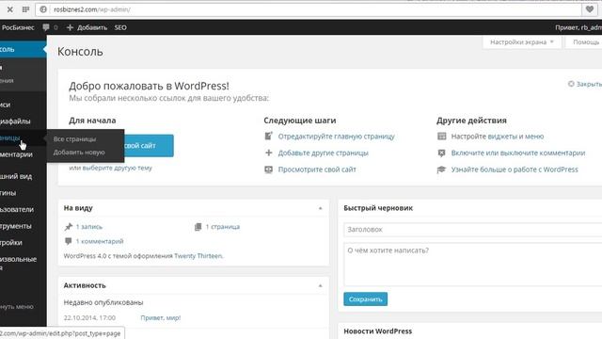
Task: Click the 1 комментарий link
Action: [x=100, y=241]
